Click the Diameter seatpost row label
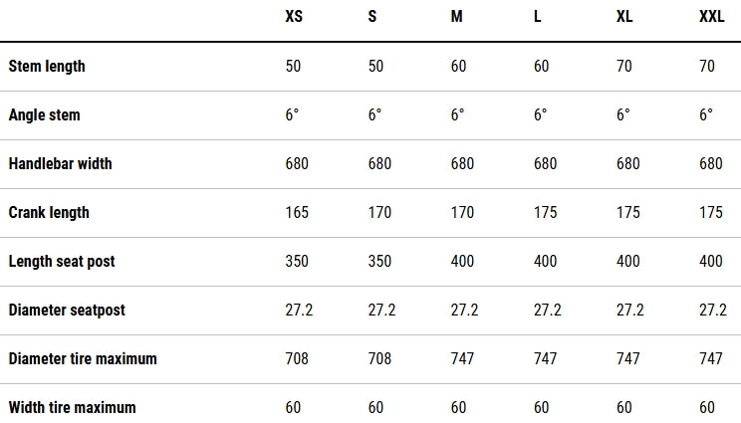Screen dimensions: 741x423 click(x=67, y=311)
